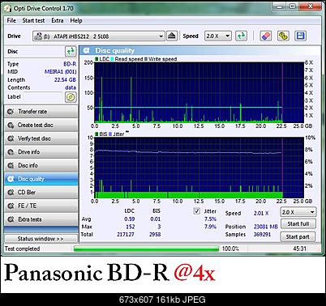Click the drive device icon in Drive combo
326x306 pixels.
click(x=39, y=36)
